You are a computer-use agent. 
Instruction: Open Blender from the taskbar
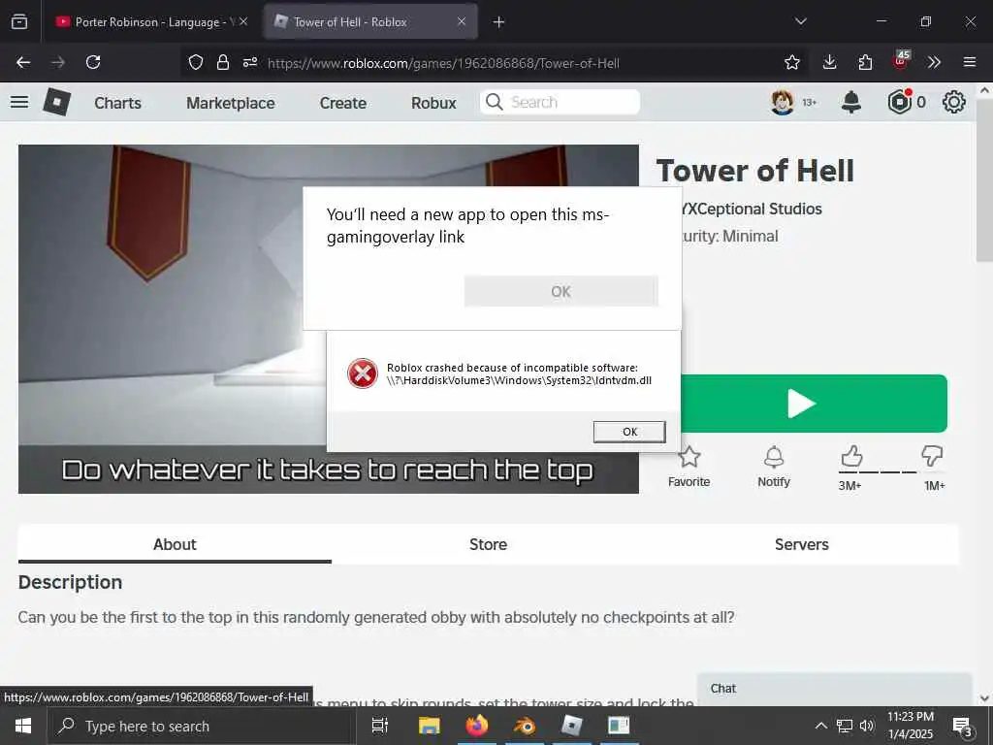(x=525, y=726)
